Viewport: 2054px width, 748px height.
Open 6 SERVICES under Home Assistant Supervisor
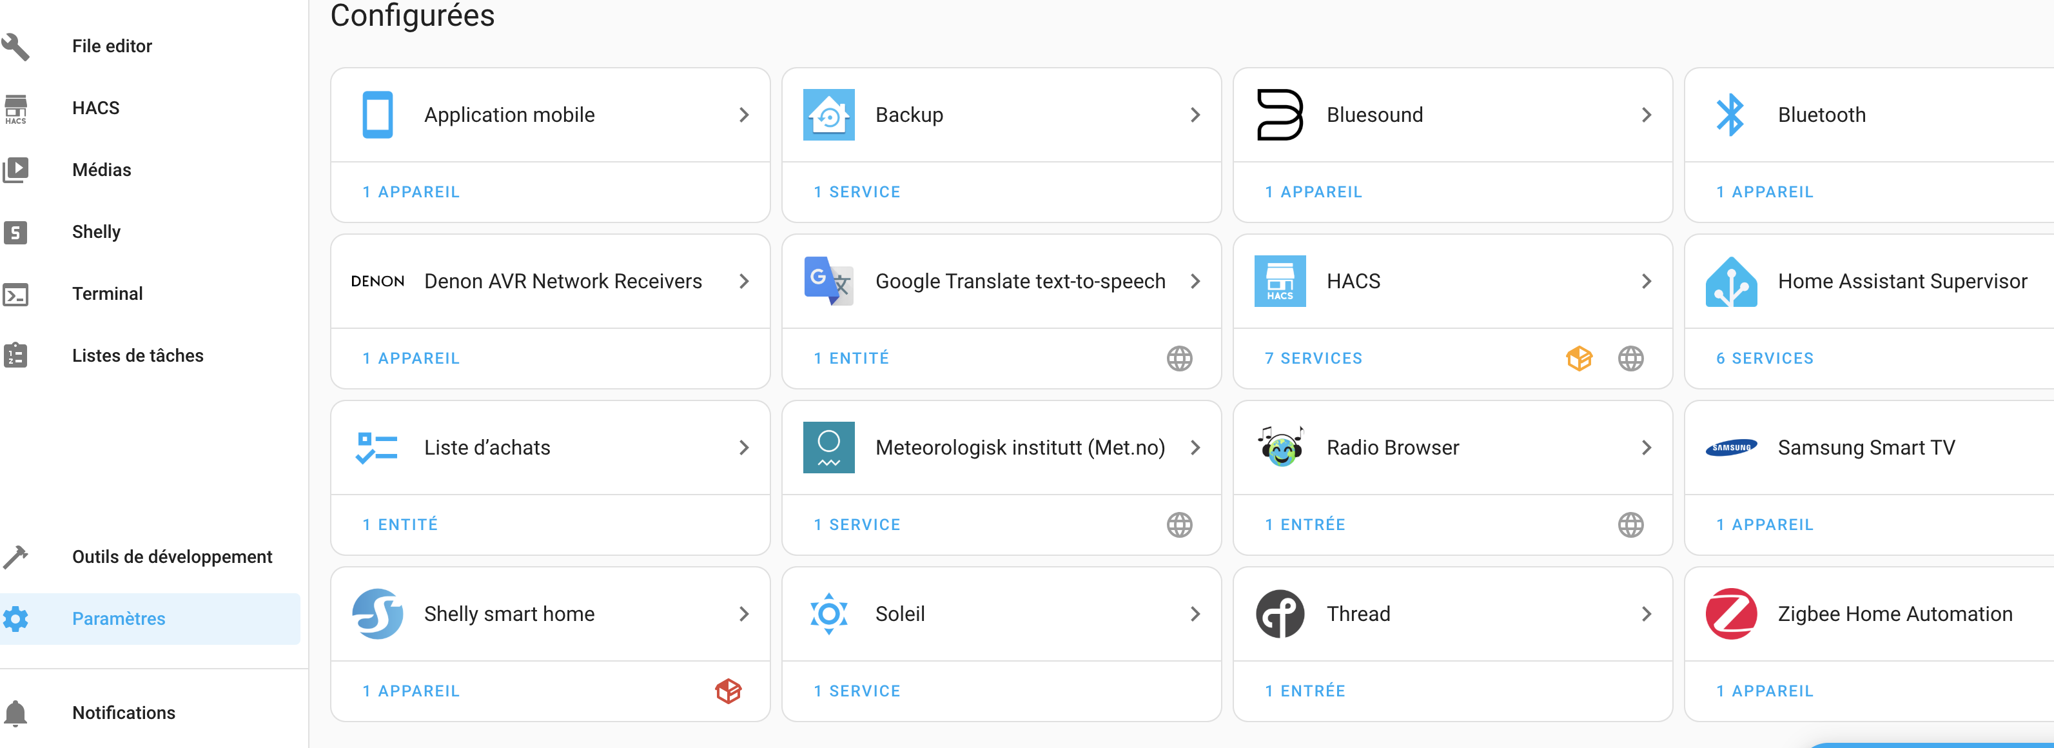point(1765,359)
